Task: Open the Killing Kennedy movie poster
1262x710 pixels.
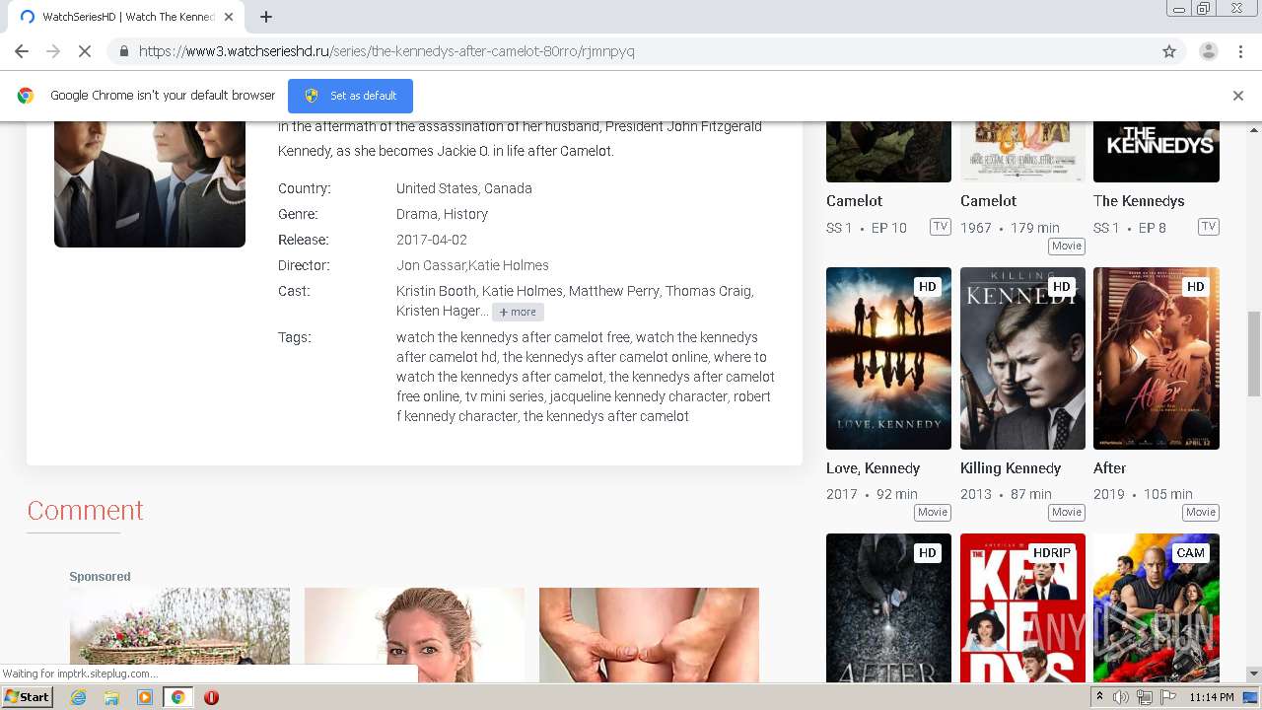Action: point(1022,358)
